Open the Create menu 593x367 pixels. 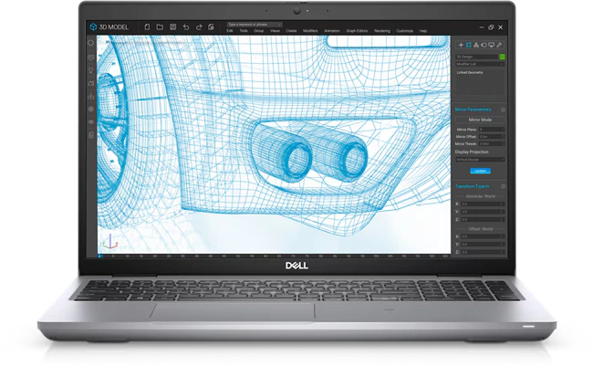coord(291,31)
